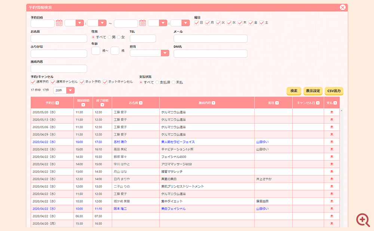
Task: Sort by 予約日 column arrow
Action: 57,103
